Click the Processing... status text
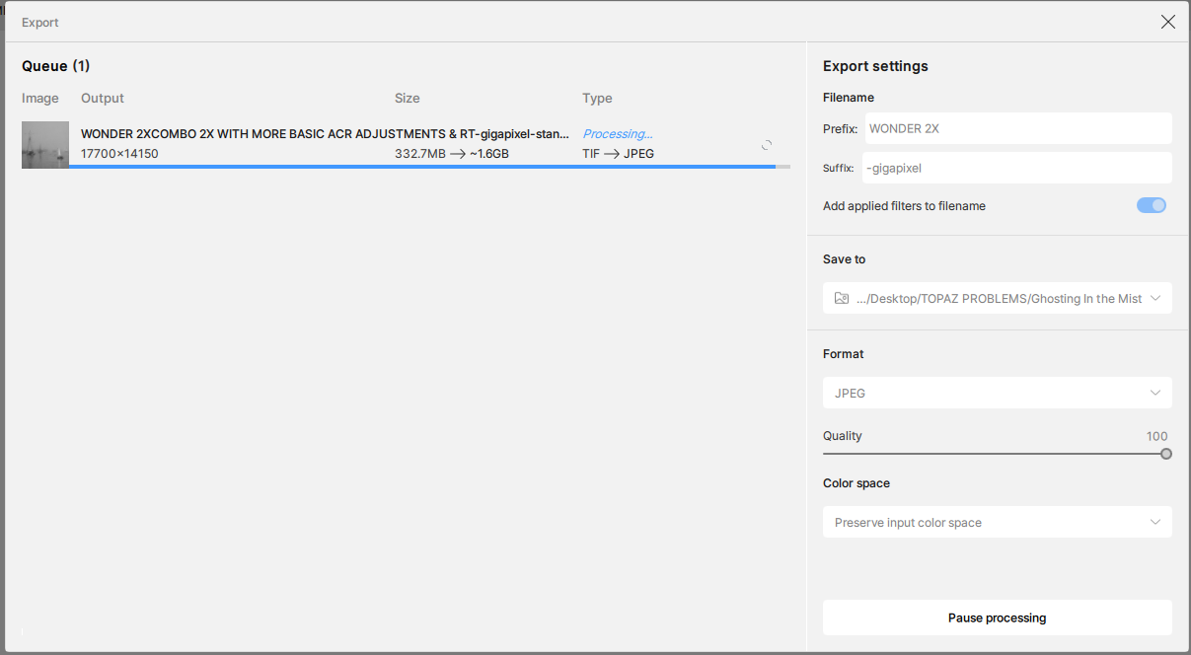The width and height of the screenshot is (1191, 655). (617, 133)
